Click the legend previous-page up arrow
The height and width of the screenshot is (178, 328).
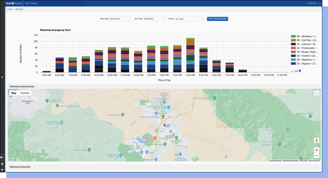pos(292,71)
